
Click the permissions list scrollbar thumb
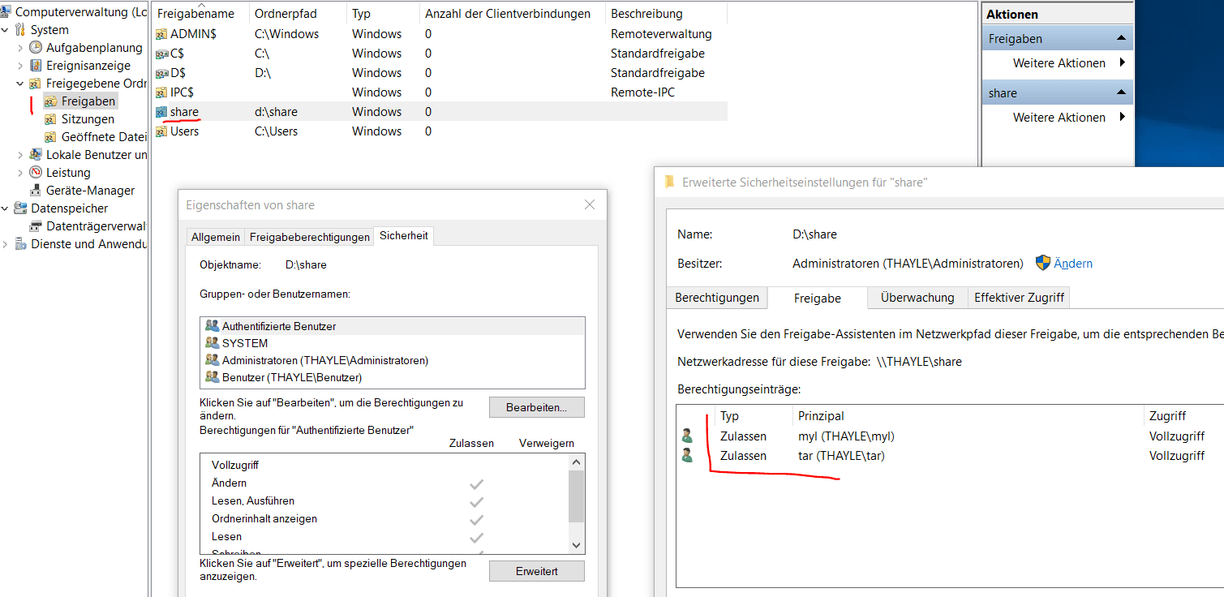pyautogui.click(x=577, y=496)
